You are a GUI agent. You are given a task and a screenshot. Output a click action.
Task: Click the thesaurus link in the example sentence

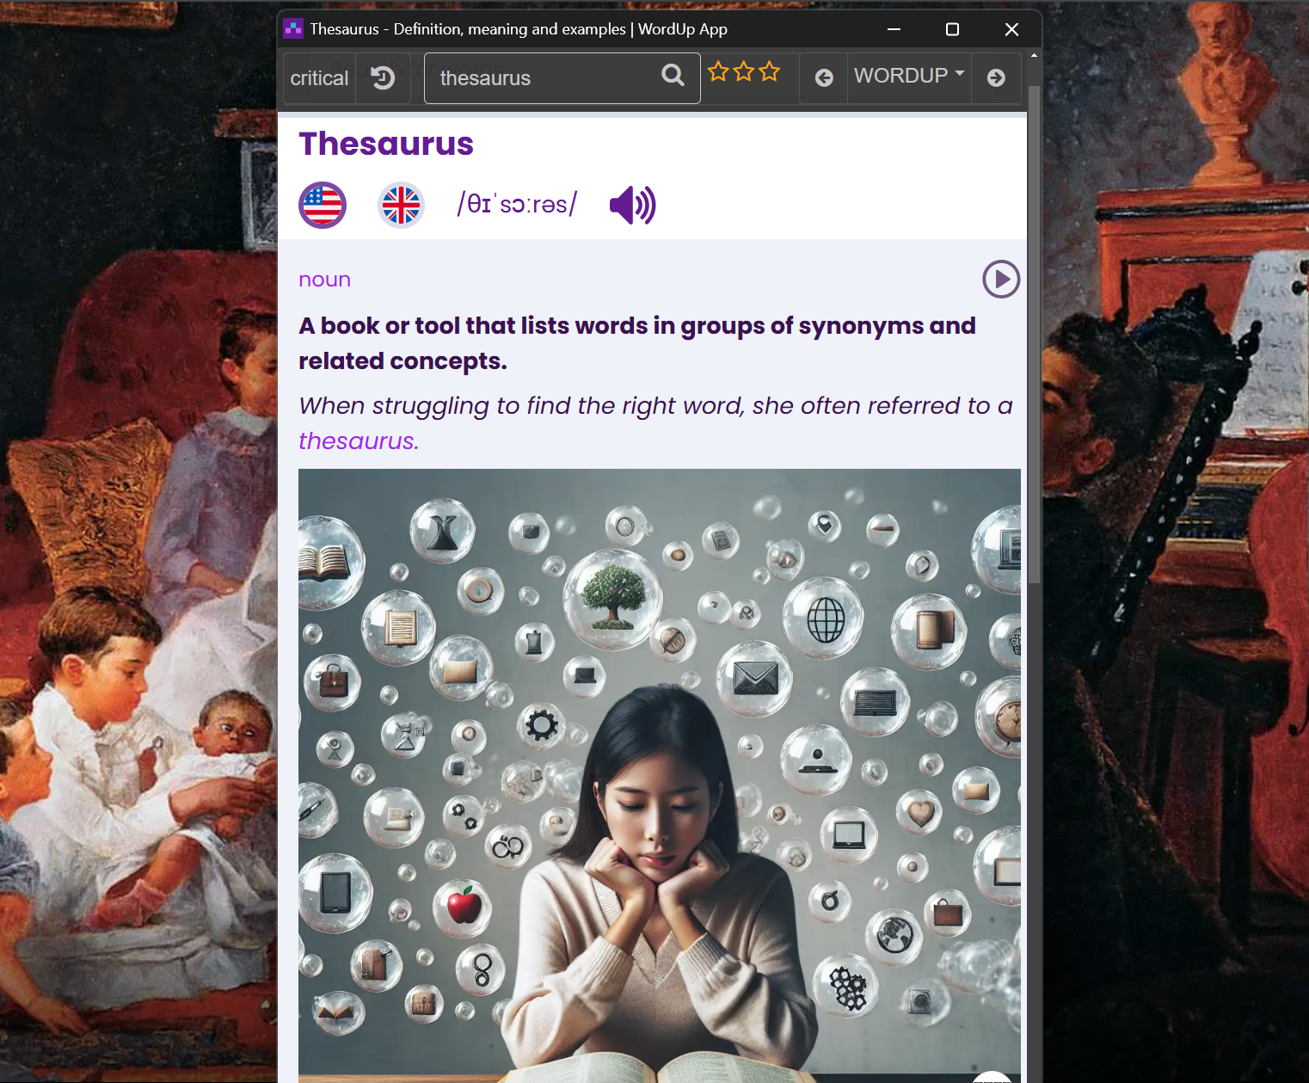[x=357, y=440]
